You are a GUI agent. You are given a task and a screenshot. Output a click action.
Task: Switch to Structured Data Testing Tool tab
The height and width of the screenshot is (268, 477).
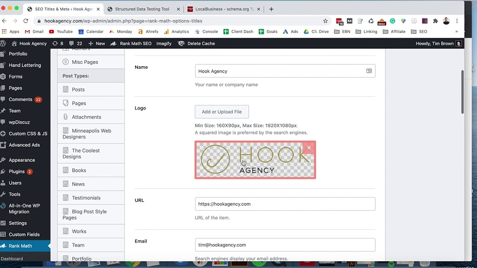click(x=142, y=9)
